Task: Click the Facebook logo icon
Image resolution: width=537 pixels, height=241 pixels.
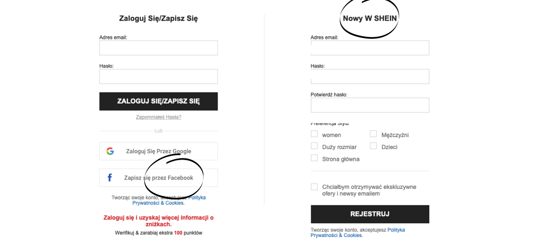Action: point(110,178)
